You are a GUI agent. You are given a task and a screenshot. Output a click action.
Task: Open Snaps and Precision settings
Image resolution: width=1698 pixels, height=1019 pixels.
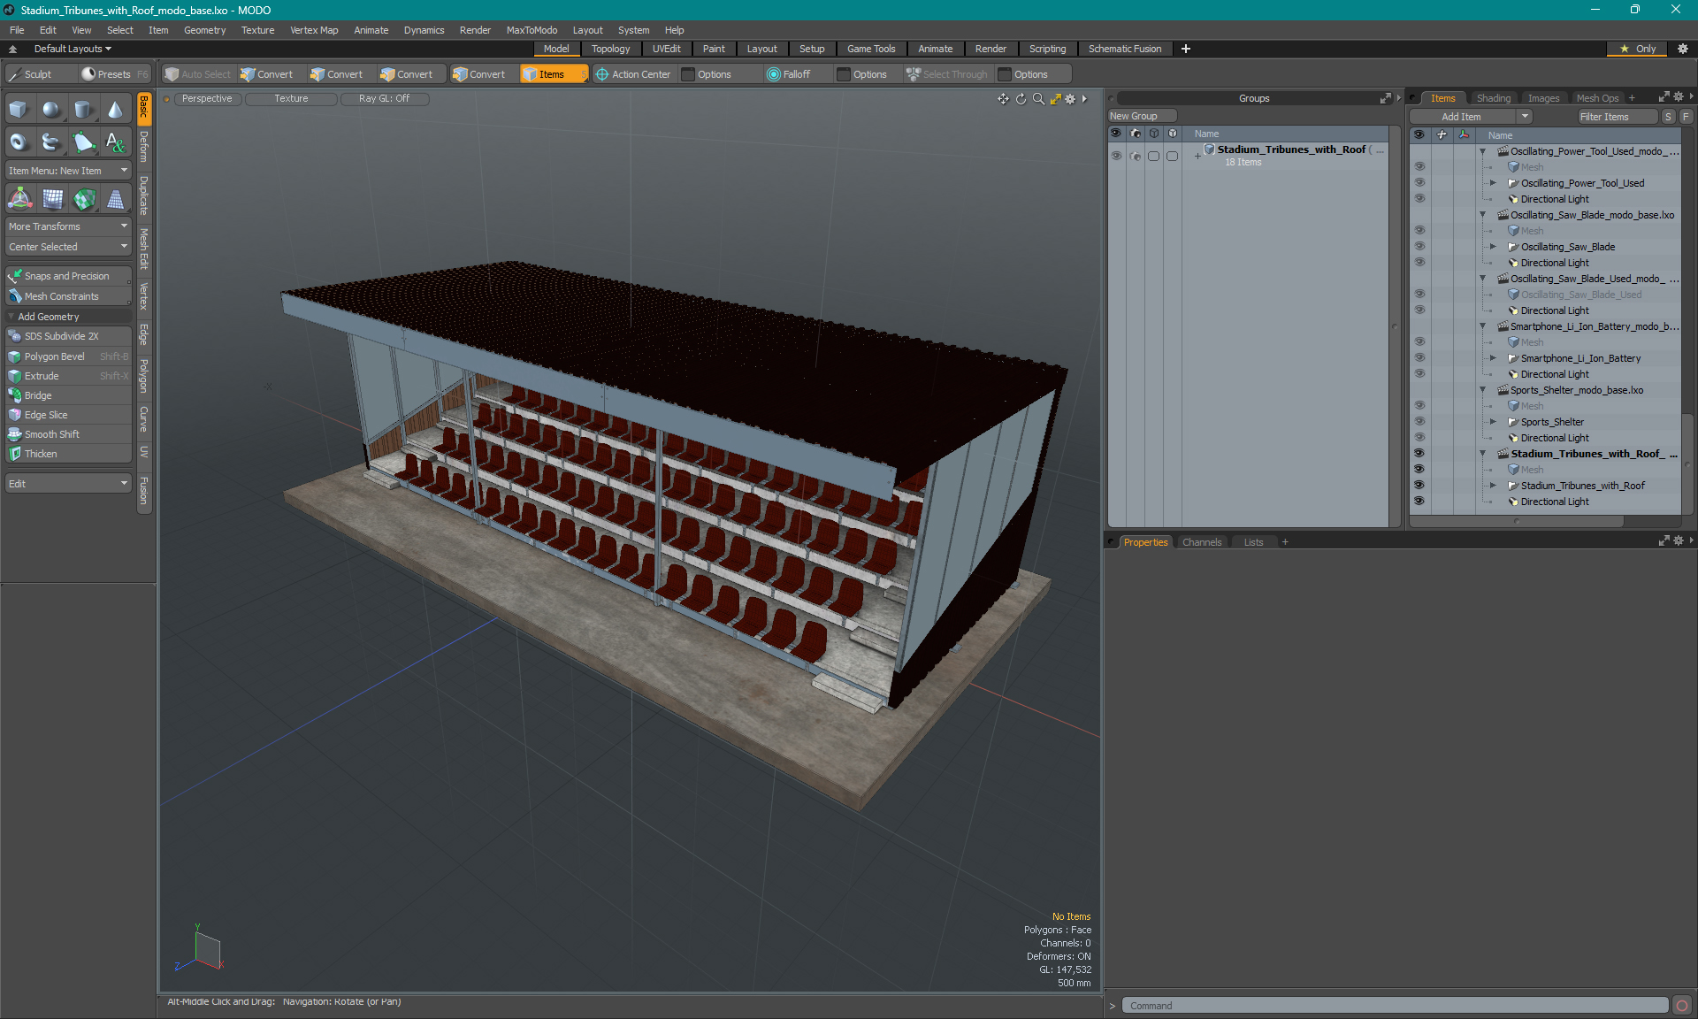pos(68,276)
